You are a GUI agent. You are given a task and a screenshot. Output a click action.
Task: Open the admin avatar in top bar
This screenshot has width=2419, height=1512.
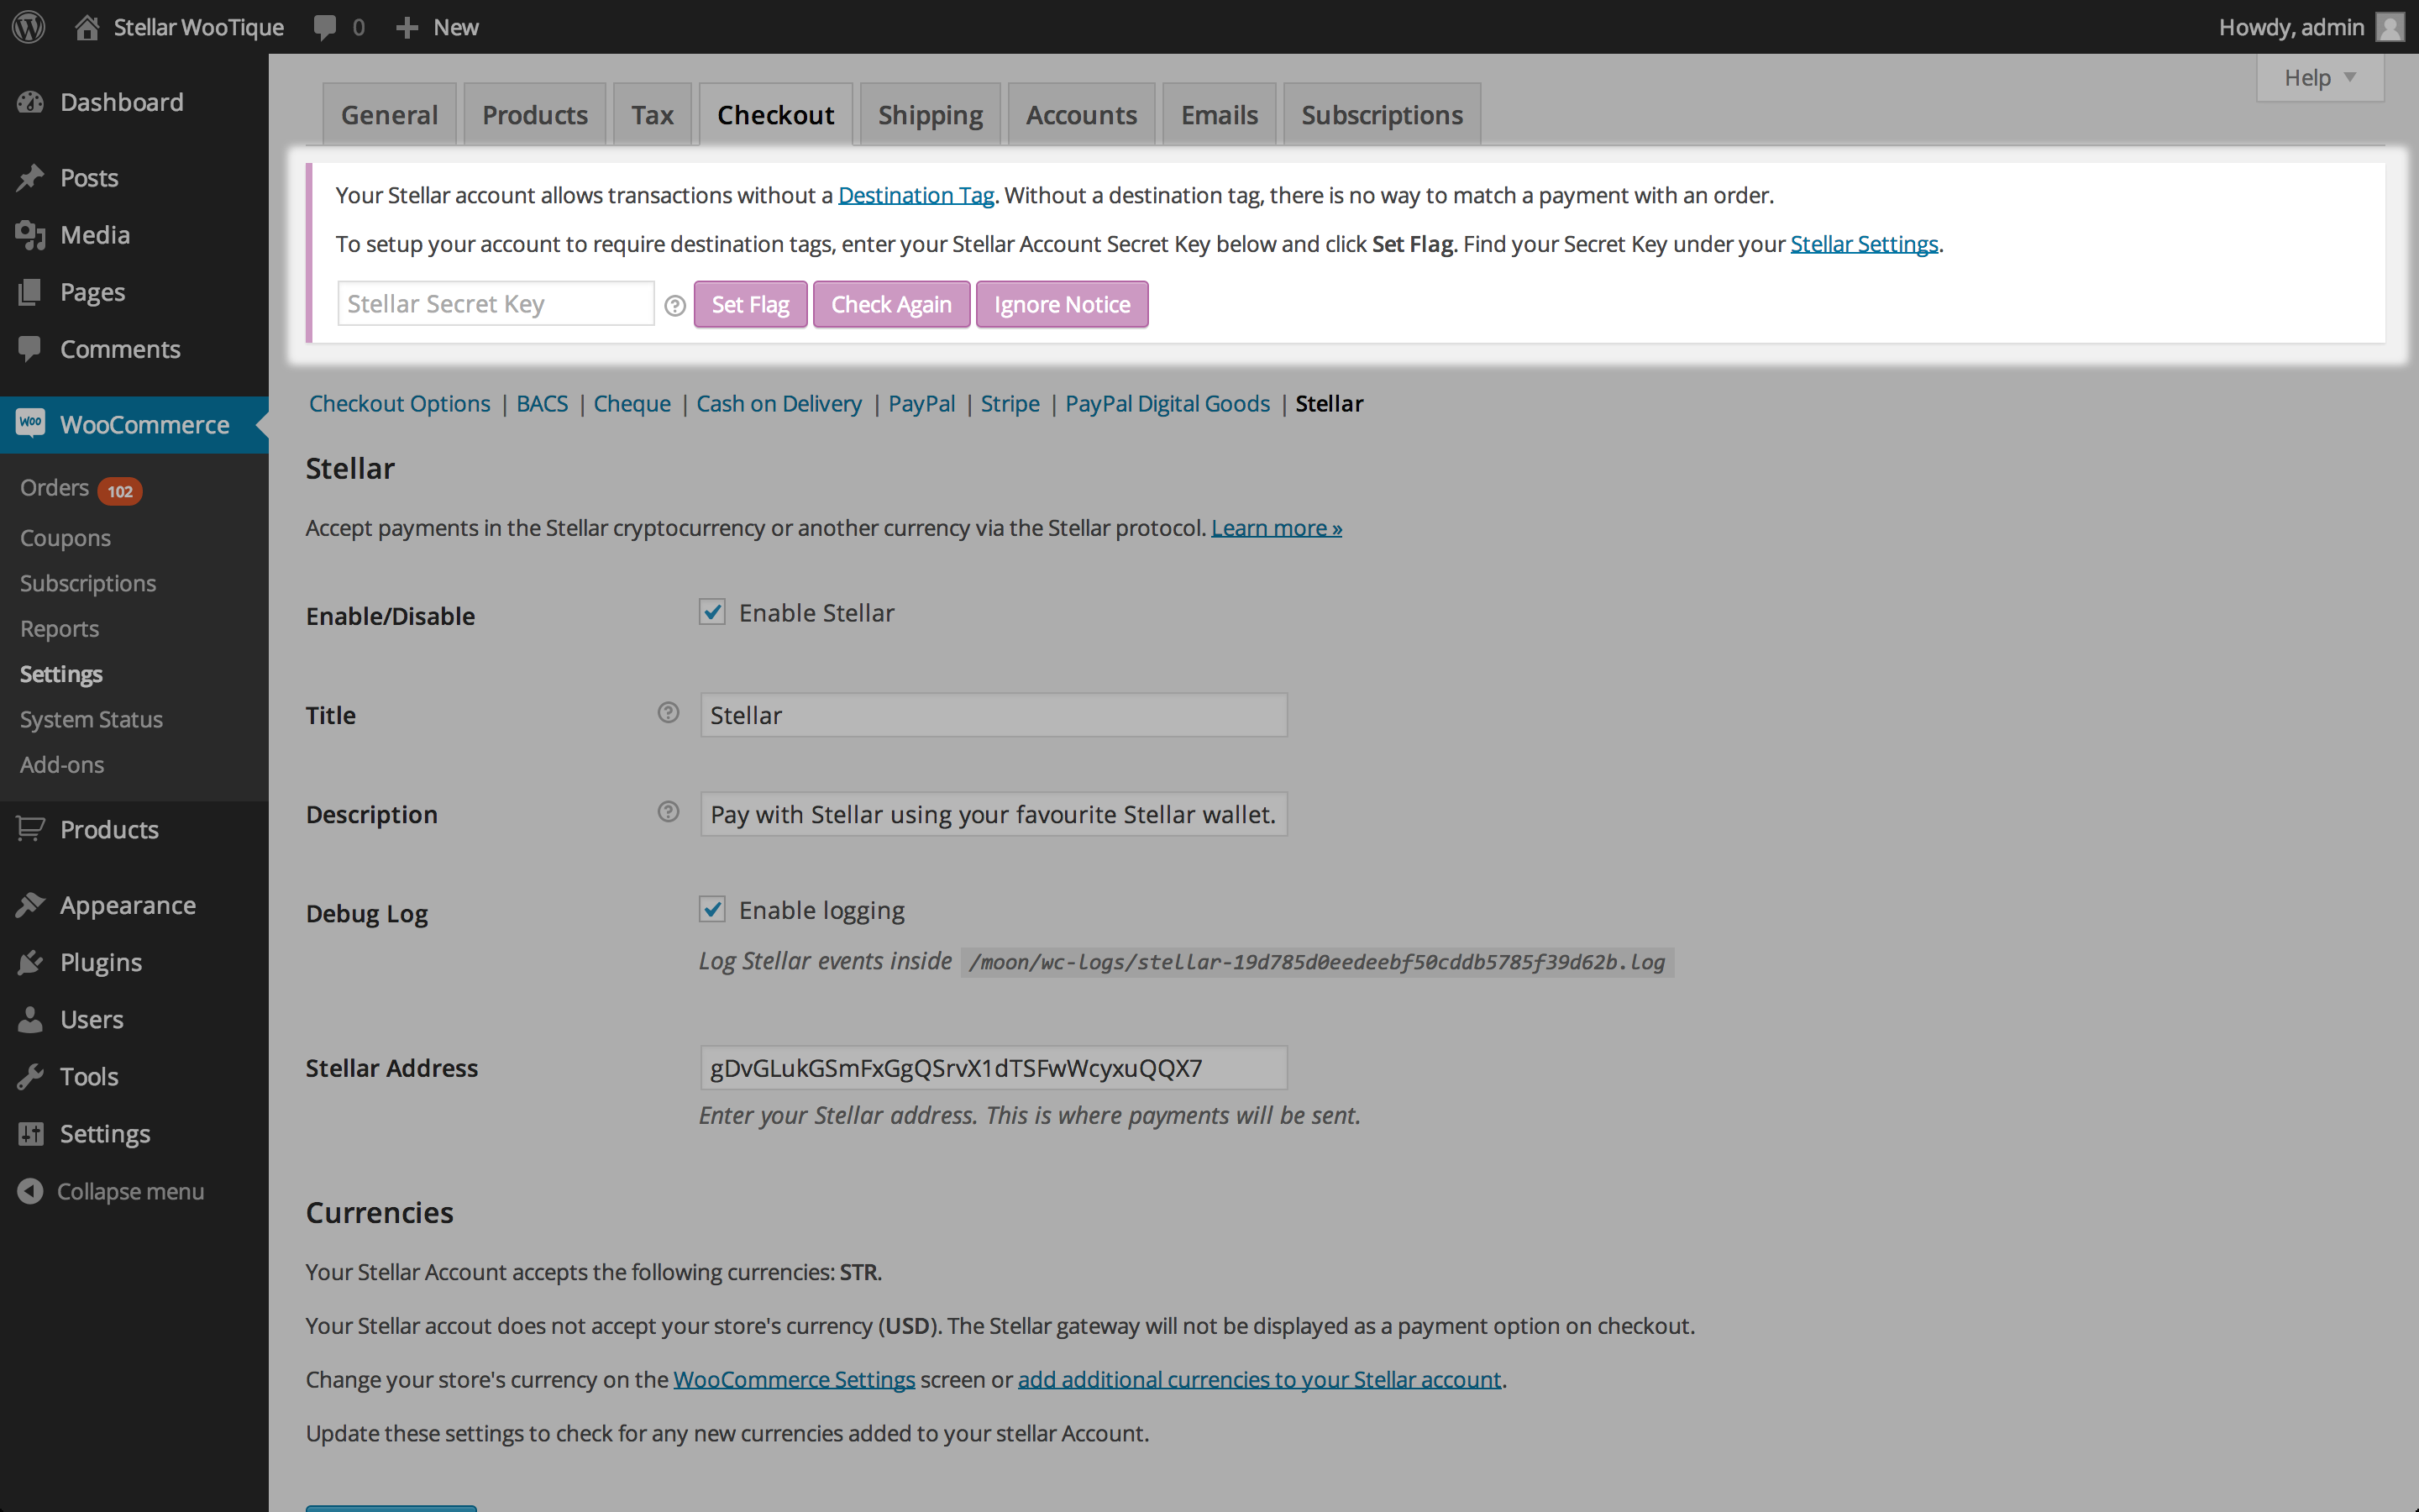tap(2390, 27)
